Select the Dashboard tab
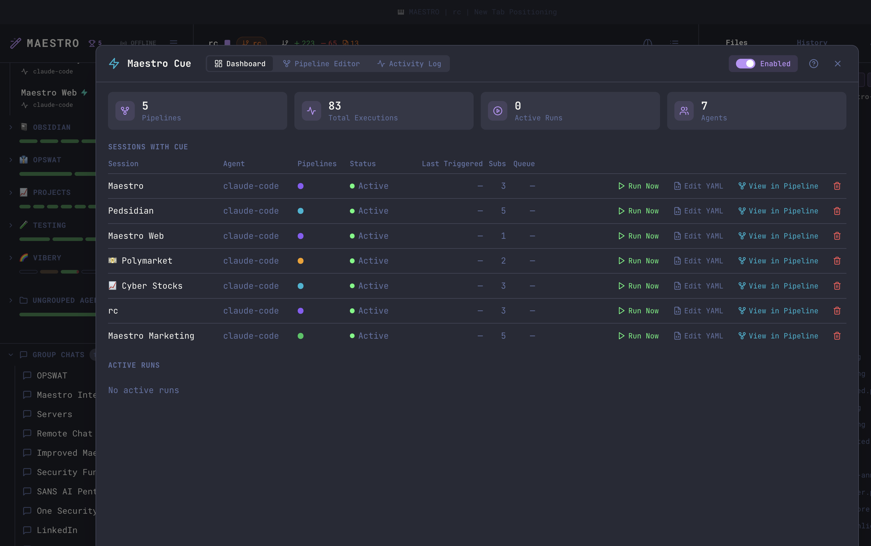871x546 pixels. pyautogui.click(x=240, y=63)
